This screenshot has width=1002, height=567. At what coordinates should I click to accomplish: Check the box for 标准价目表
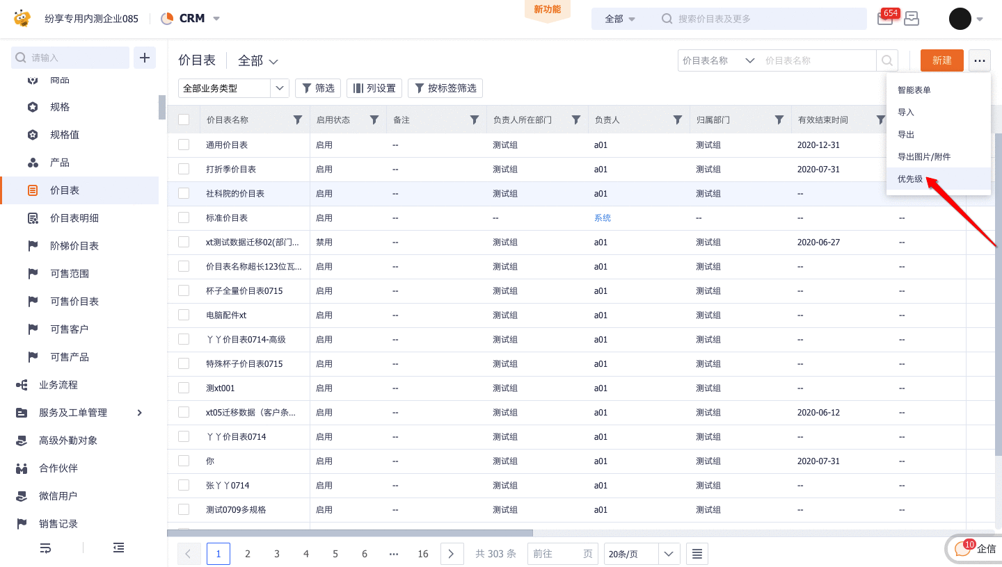[184, 217]
